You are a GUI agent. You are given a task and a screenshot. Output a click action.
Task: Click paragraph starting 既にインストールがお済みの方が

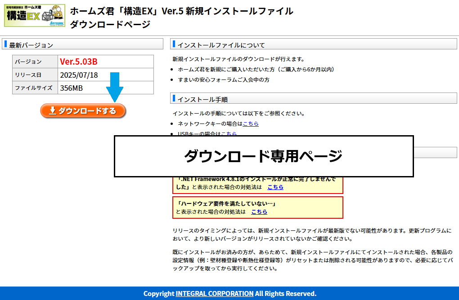[x=313, y=260]
